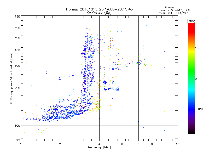This screenshot has width=209, height=157.
Task: Click the x-axis tick label '16'
Action: [x=178, y=144]
